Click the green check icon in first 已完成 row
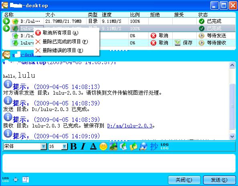Viewport: 238px width, 186px height. (202, 21)
